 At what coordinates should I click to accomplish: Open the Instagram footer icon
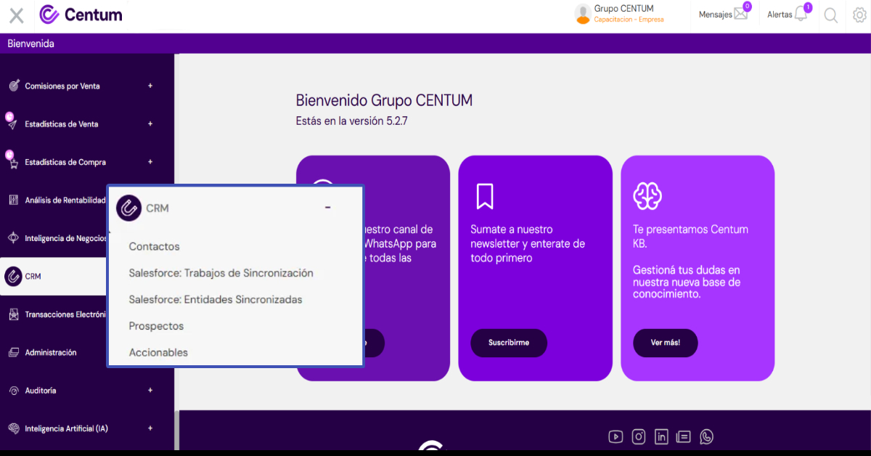pos(639,436)
